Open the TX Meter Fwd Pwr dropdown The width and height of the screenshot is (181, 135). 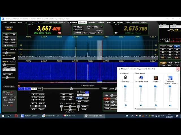(175, 27)
